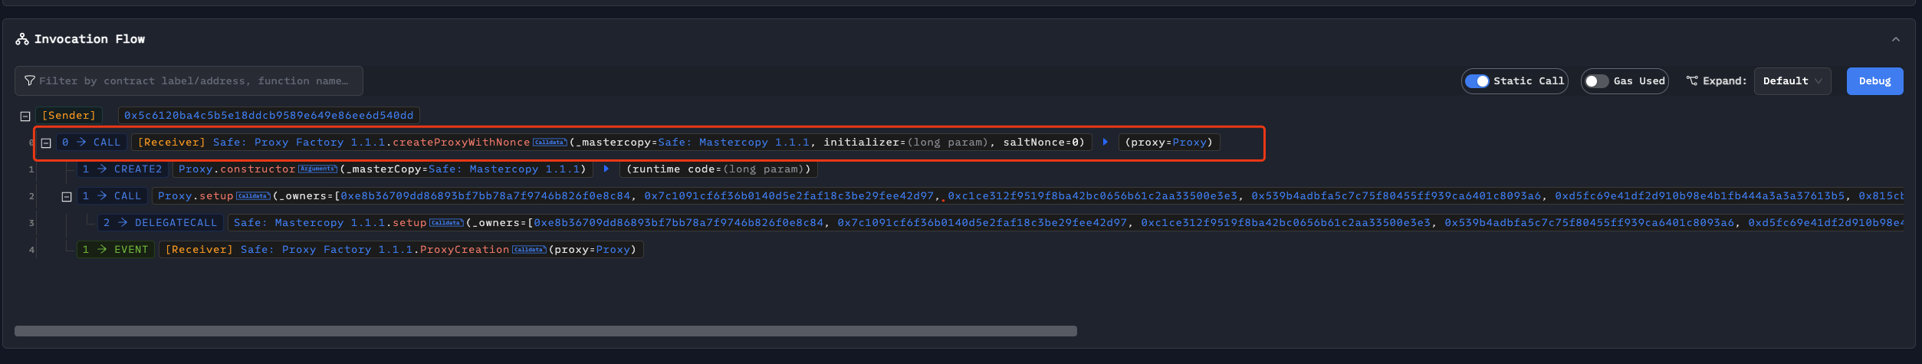Image resolution: width=1922 pixels, height=364 pixels.
Task: Click owner address 0xe8b36709… in Proxy.setup row
Action: pyautogui.click(x=485, y=196)
